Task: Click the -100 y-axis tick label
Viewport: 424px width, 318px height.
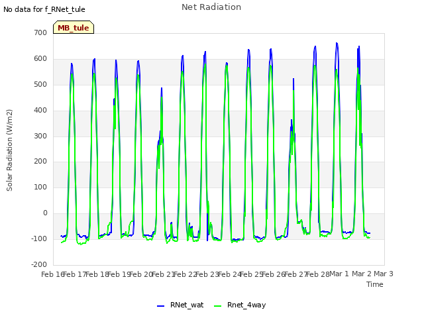Action: pyautogui.click(x=39, y=238)
